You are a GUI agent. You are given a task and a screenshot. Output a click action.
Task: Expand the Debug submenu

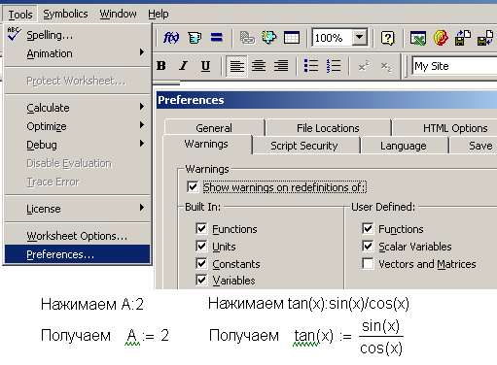tap(78, 145)
